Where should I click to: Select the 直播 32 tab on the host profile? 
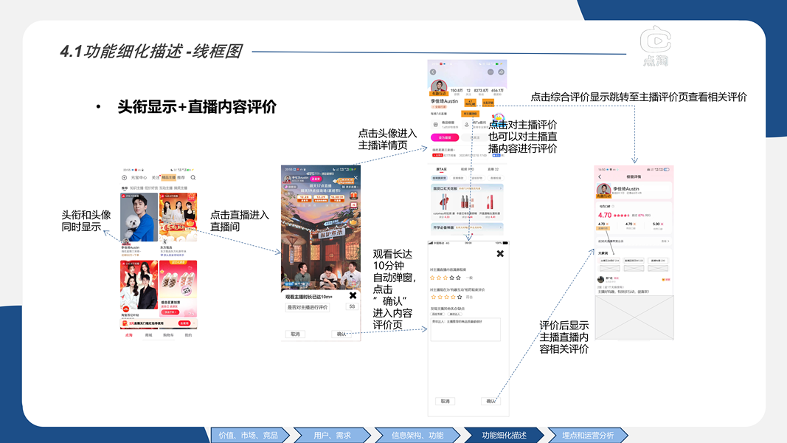click(x=493, y=169)
